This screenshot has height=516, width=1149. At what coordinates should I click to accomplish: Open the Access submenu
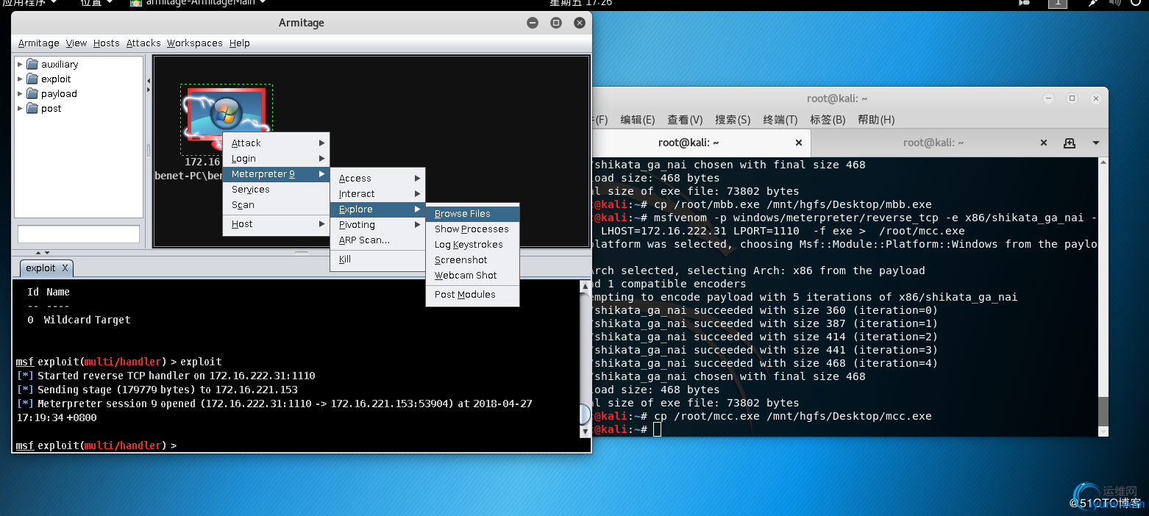(x=377, y=178)
